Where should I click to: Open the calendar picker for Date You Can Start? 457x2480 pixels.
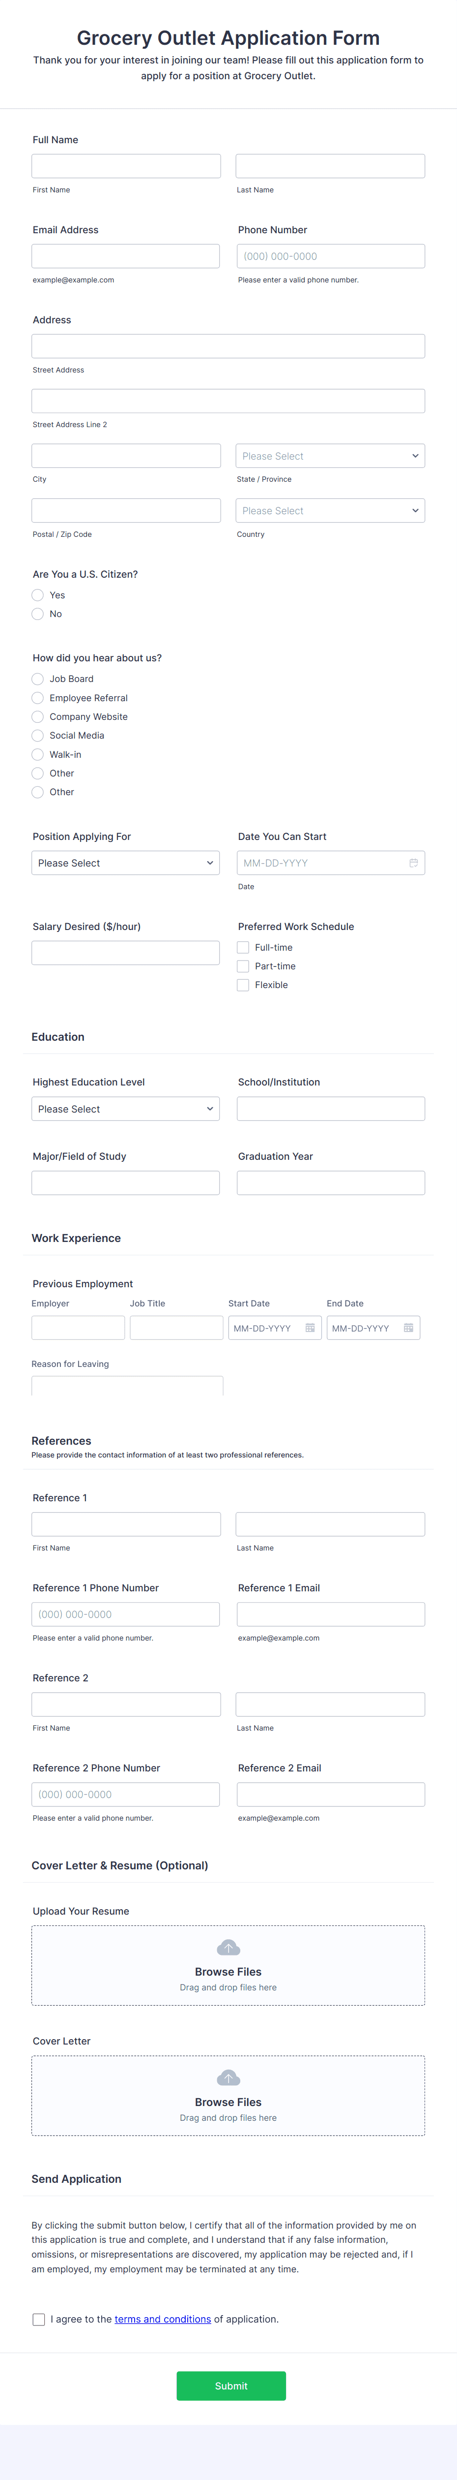415,863
